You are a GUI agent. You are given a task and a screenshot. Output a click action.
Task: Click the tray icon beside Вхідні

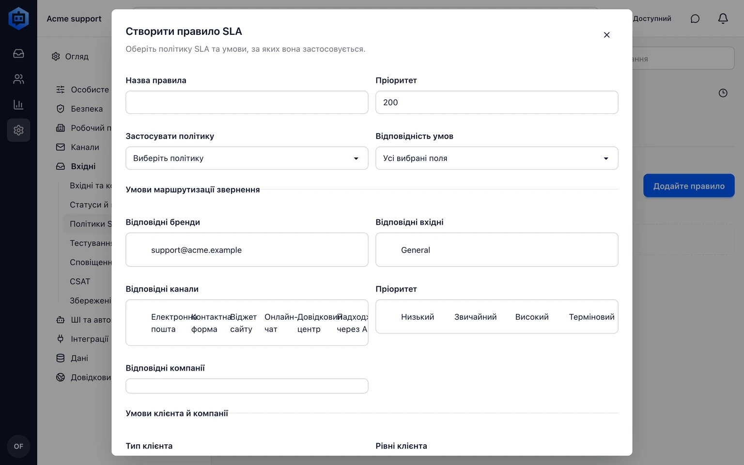61,166
